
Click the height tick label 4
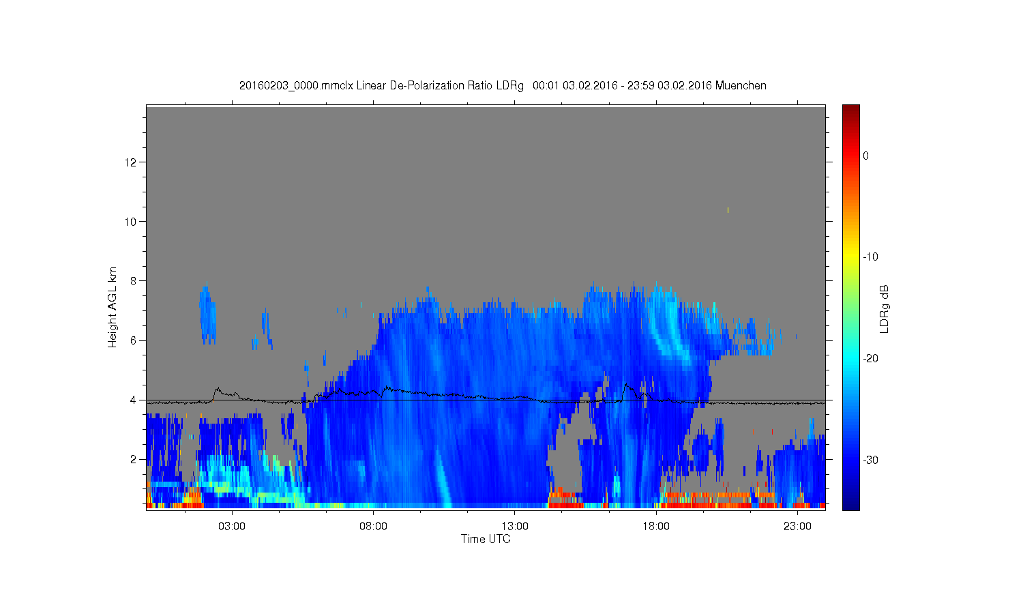[x=134, y=400]
